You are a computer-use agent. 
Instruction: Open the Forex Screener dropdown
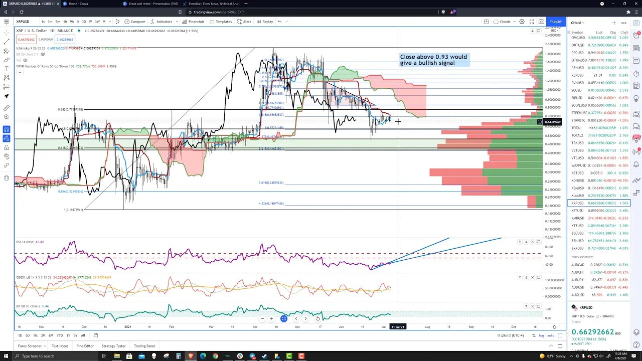coord(32,346)
